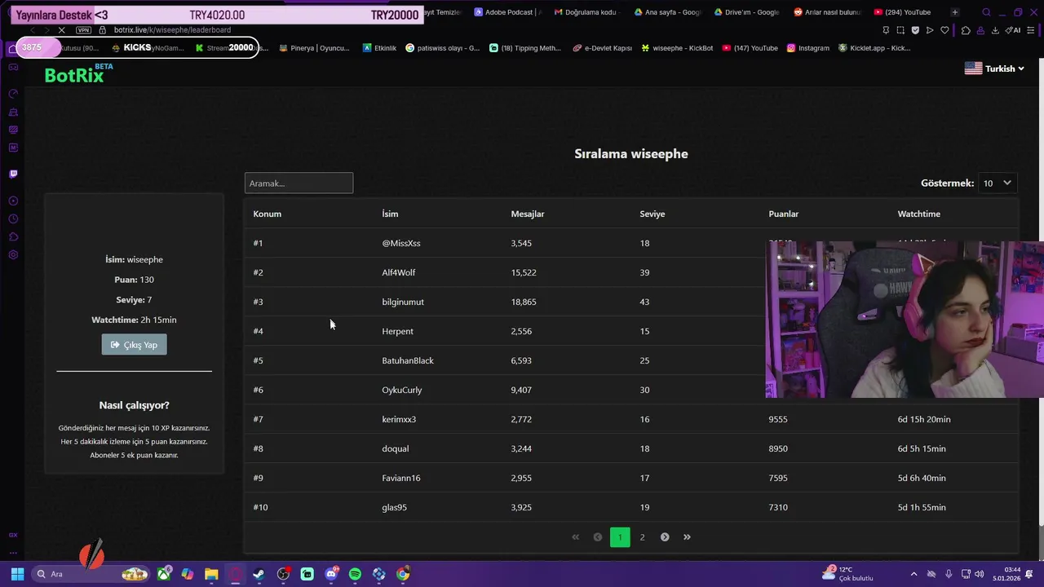1044x587 pixels.
Task: Click the Konum column header
Action: [267, 214]
